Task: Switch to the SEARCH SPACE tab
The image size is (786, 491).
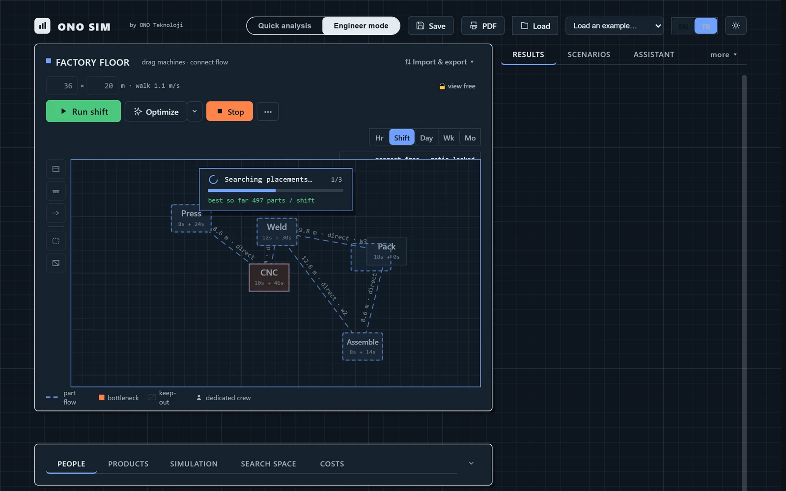Action: pyautogui.click(x=268, y=464)
